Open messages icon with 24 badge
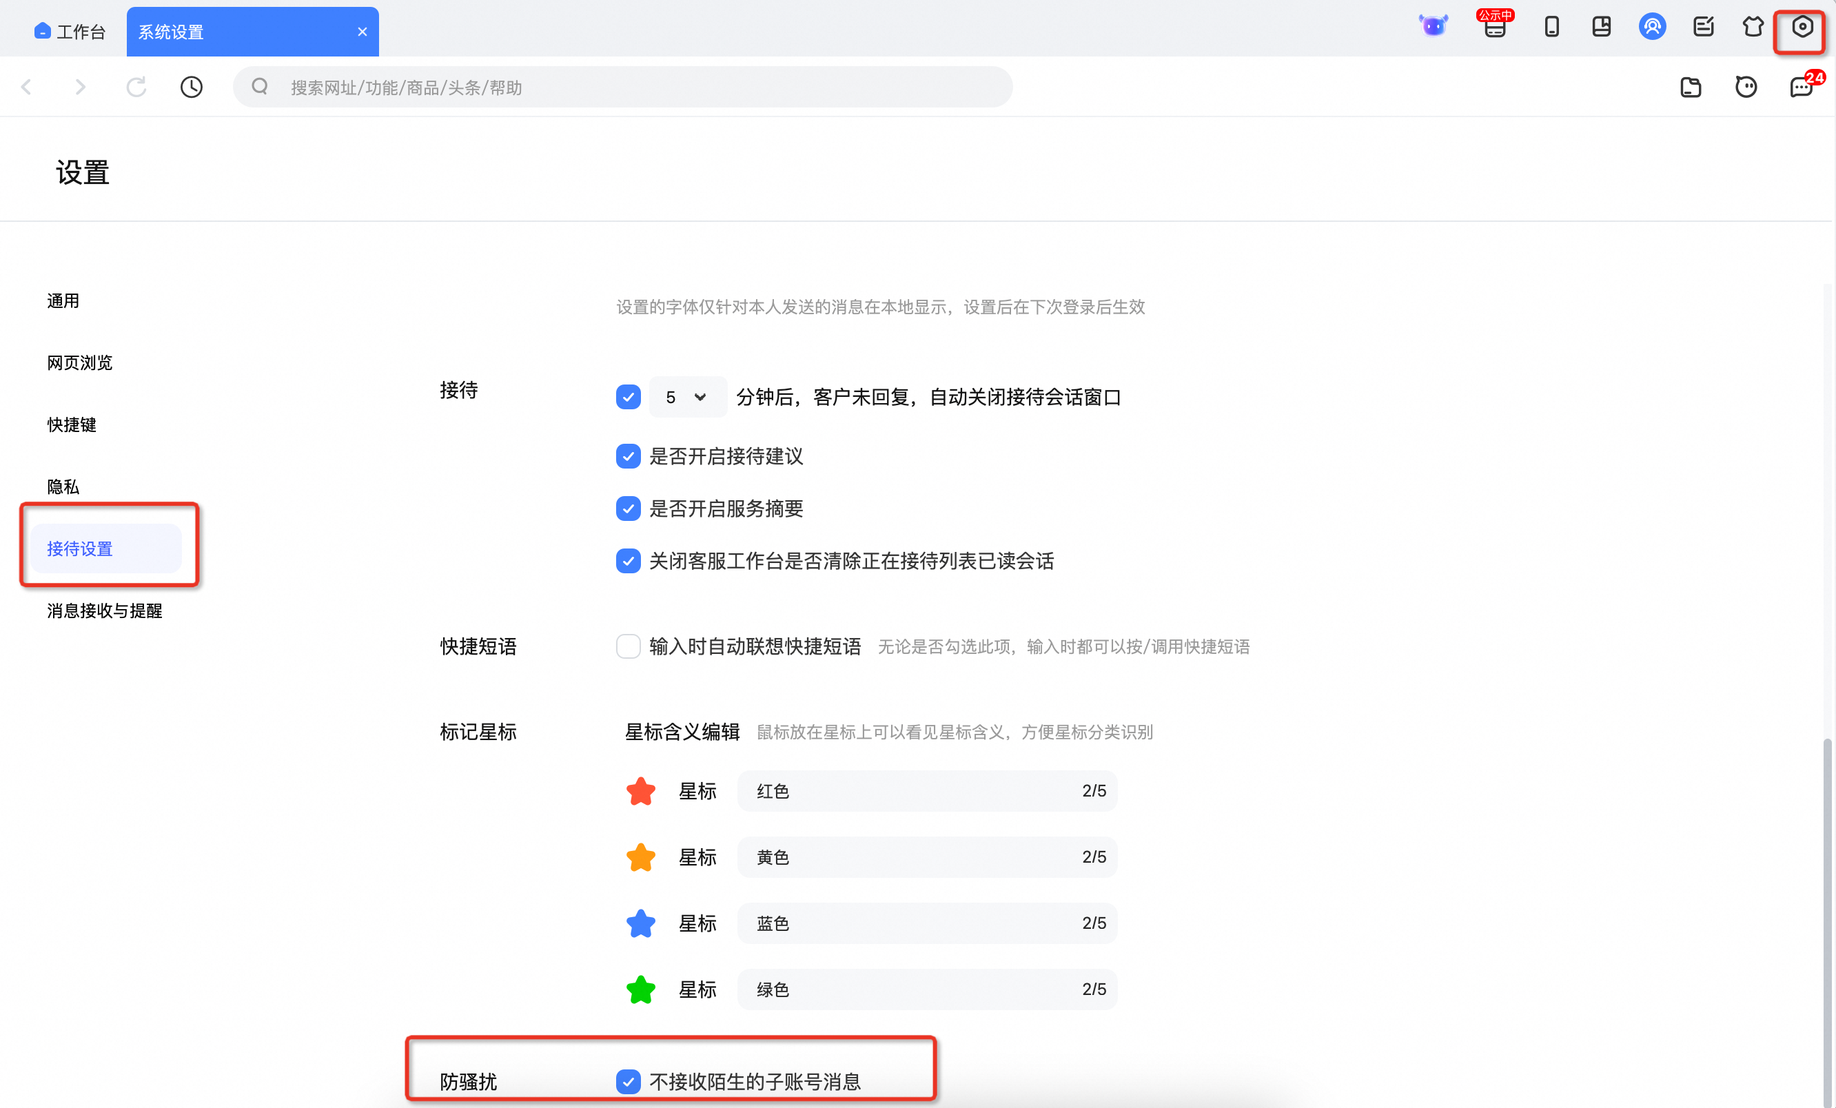This screenshot has height=1108, width=1836. tap(1805, 85)
